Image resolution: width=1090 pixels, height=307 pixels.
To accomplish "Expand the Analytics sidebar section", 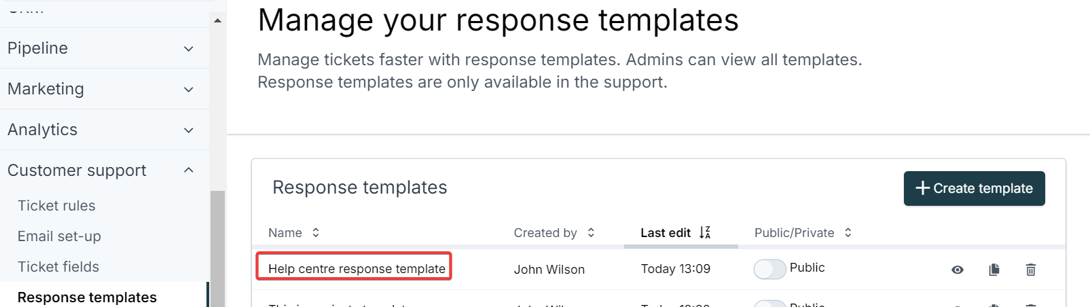I will click(x=189, y=130).
